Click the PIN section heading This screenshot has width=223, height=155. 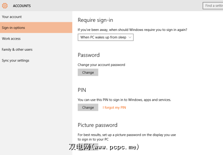(82, 90)
